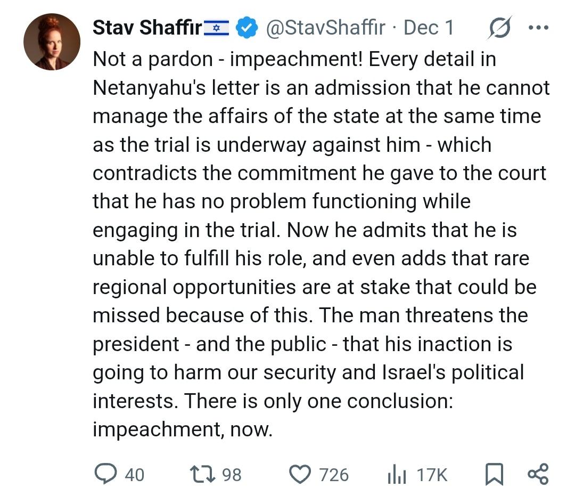Click the like count of 726
The image size is (575, 496).
[x=334, y=474]
